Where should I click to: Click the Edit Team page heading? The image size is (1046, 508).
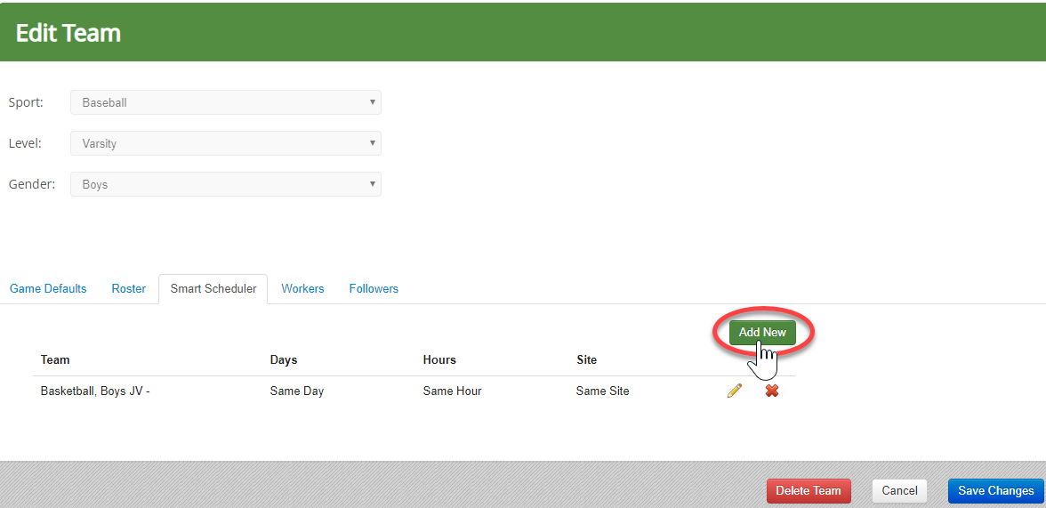(x=68, y=33)
